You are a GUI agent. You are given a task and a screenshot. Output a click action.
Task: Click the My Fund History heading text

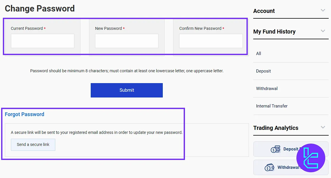click(x=274, y=32)
